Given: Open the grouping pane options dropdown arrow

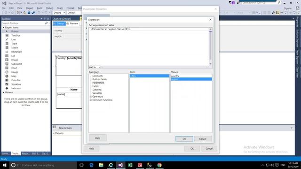Looking at the screenshot, I should pos(292,128).
